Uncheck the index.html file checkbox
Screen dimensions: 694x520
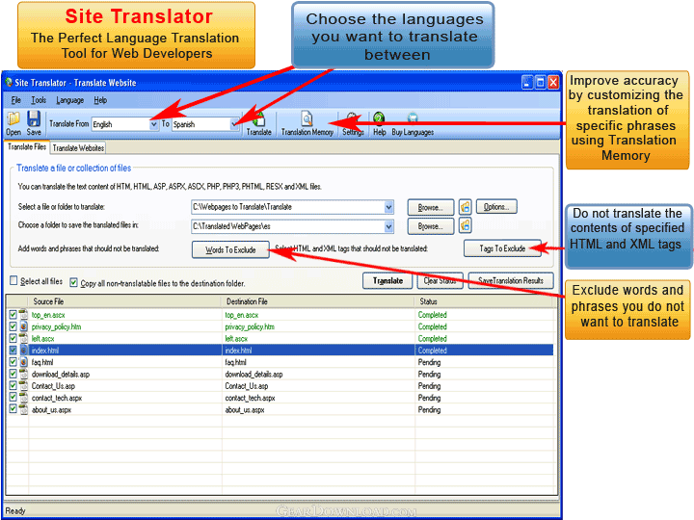click(x=13, y=351)
